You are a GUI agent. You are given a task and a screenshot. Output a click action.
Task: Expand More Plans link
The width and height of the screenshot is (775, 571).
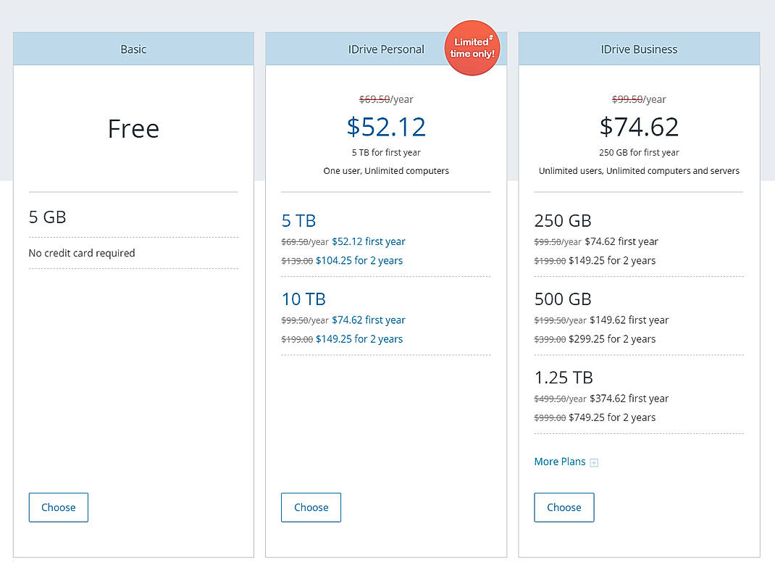coord(560,462)
